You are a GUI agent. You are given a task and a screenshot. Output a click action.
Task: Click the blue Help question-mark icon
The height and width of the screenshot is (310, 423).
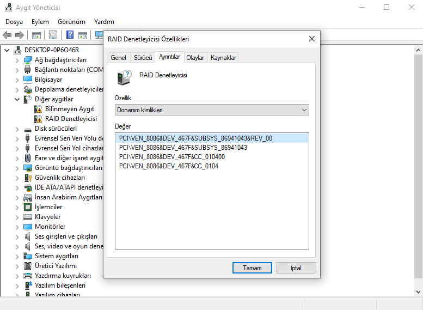point(70,35)
